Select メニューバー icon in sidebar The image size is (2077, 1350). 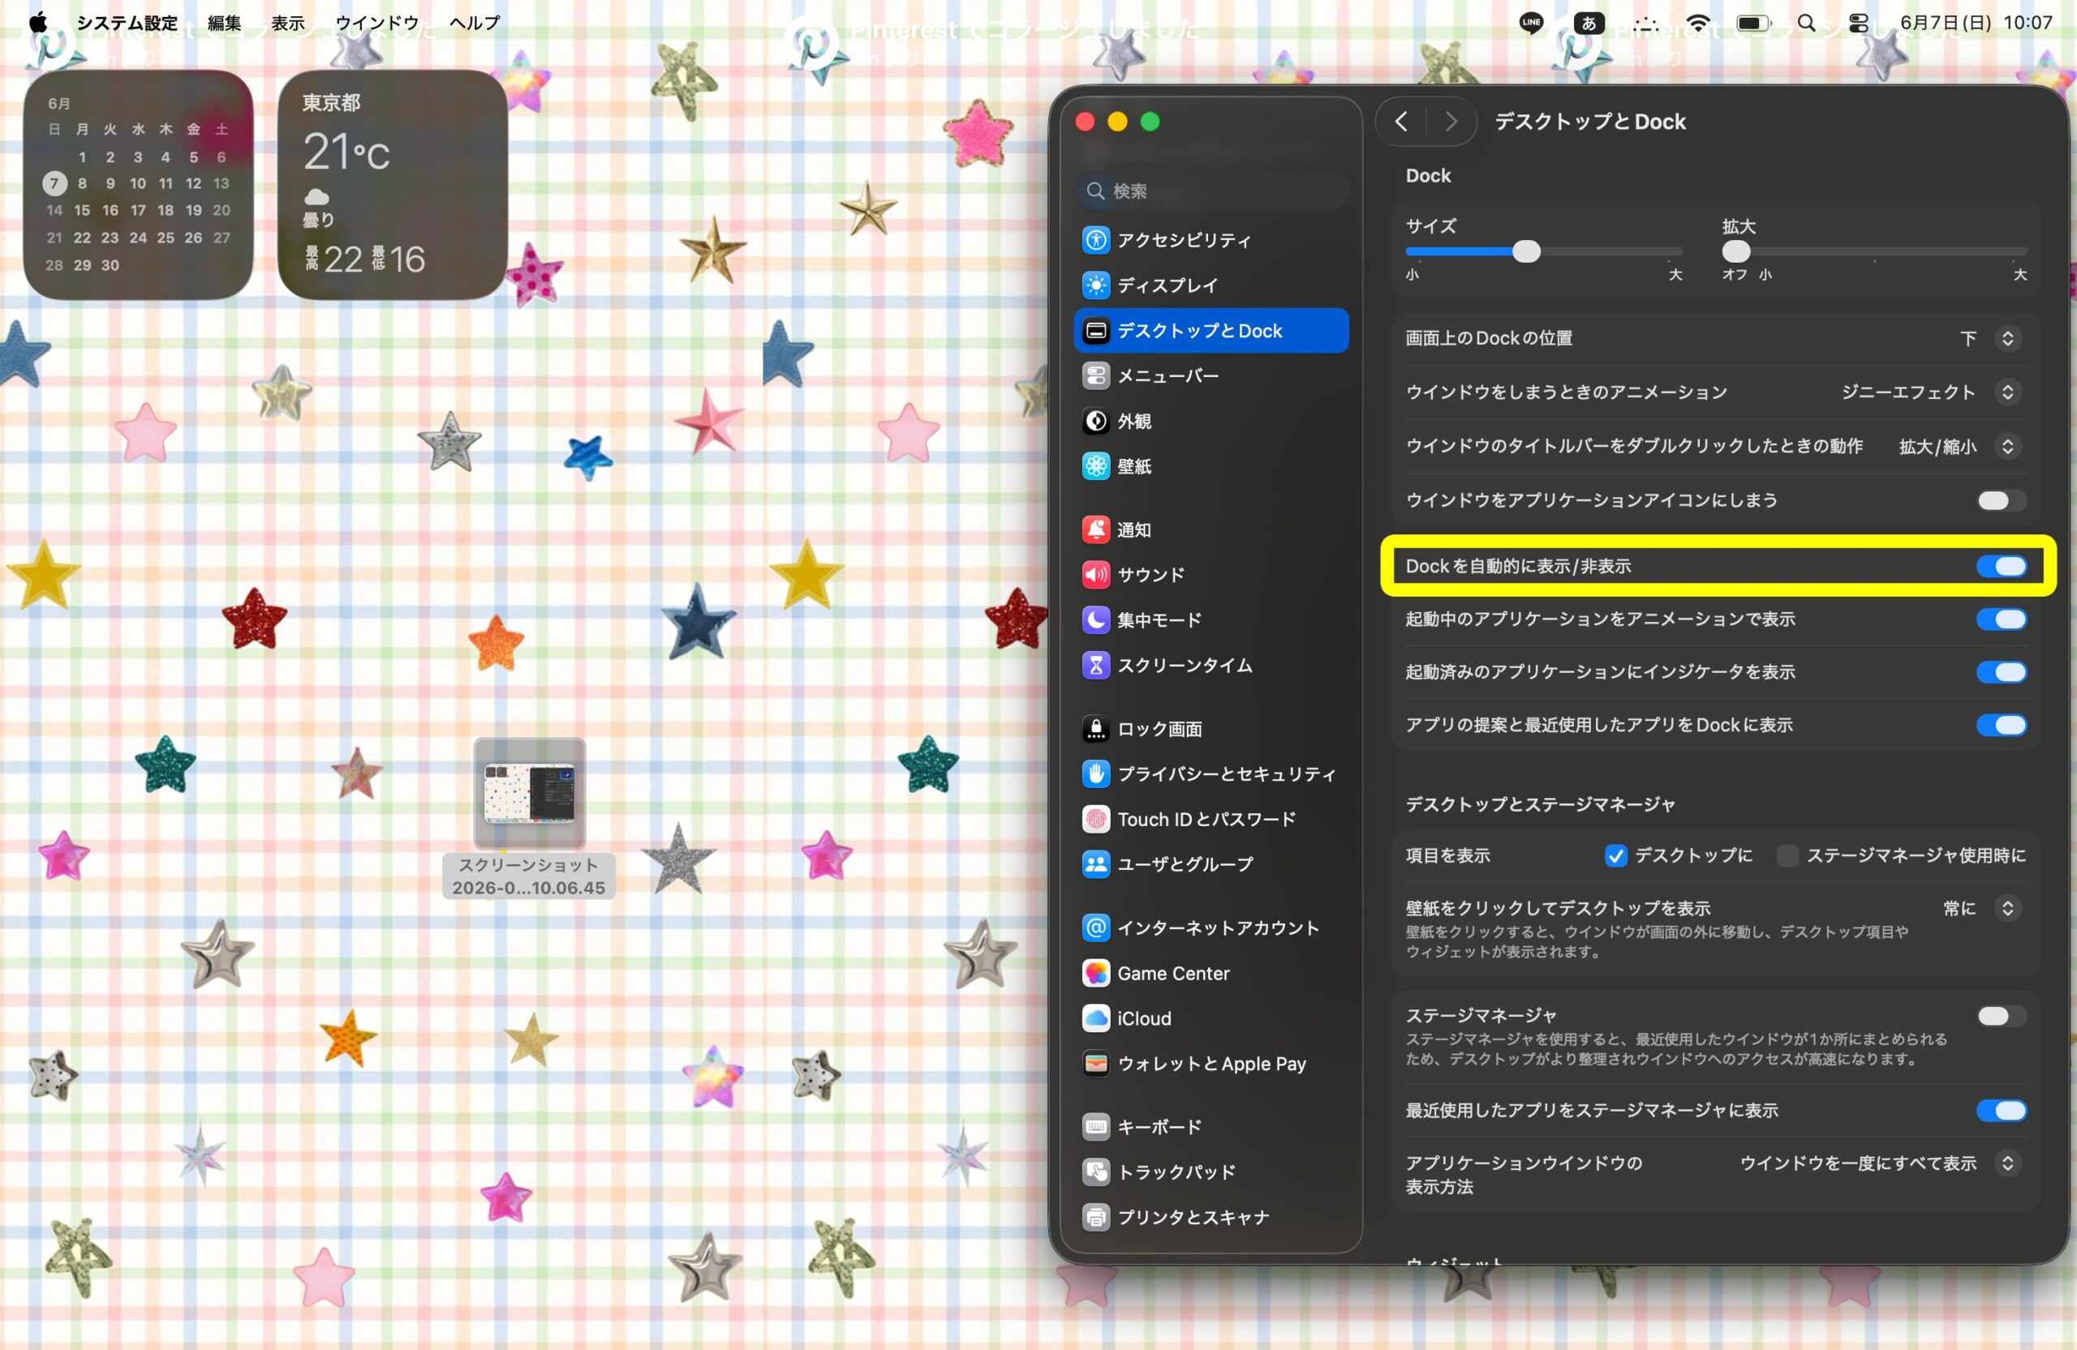[1095, 376]
